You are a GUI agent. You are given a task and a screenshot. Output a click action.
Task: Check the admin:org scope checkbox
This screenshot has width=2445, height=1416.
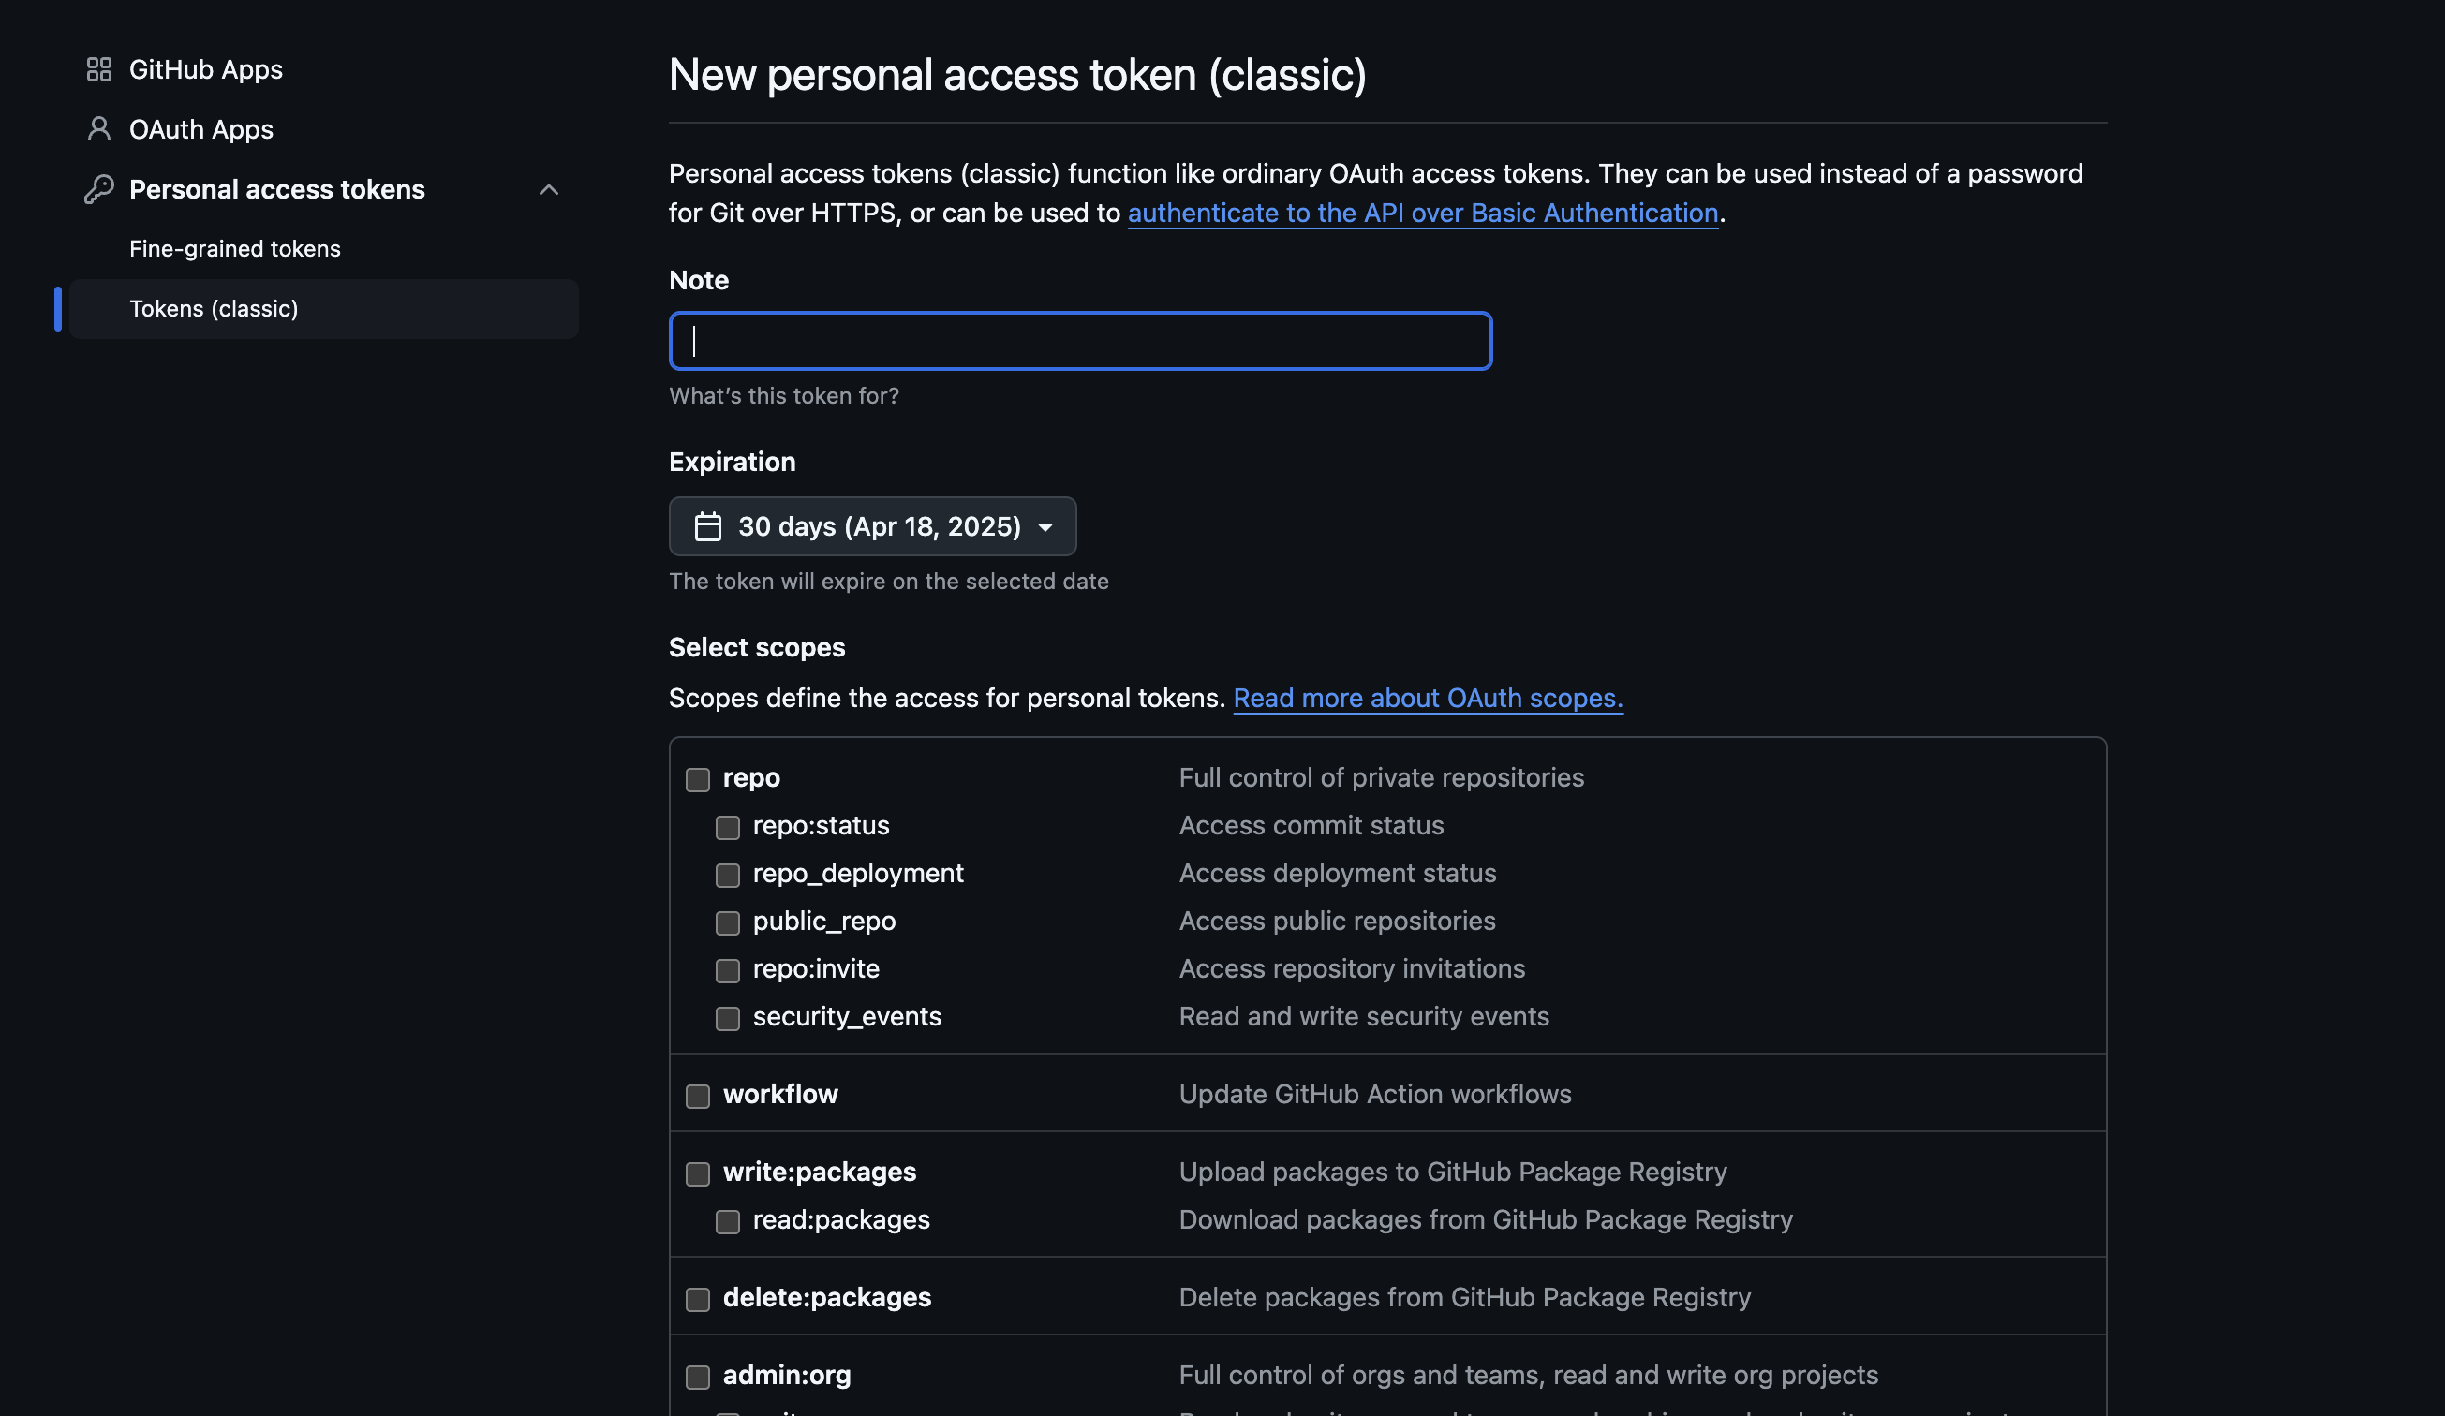click(x=698, y=1378)
